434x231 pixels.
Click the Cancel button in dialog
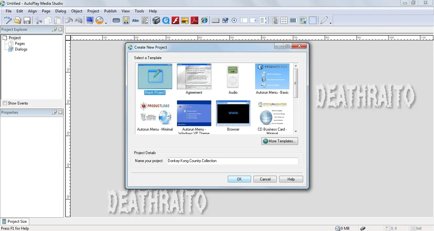(265, 179)
